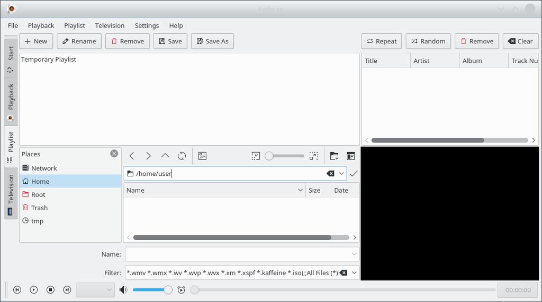The height and width of the screenshot is (302, 542).
Task: Open the Help menu
Action: [176, 25]
